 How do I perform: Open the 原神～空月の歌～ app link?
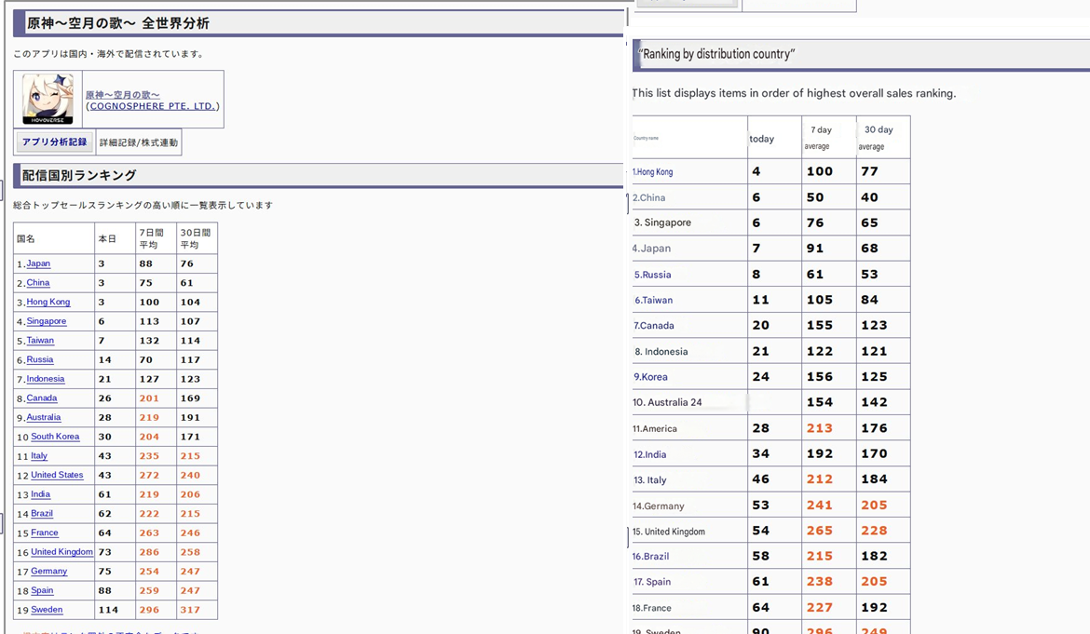pyautogui.click(x=122, y=95)
